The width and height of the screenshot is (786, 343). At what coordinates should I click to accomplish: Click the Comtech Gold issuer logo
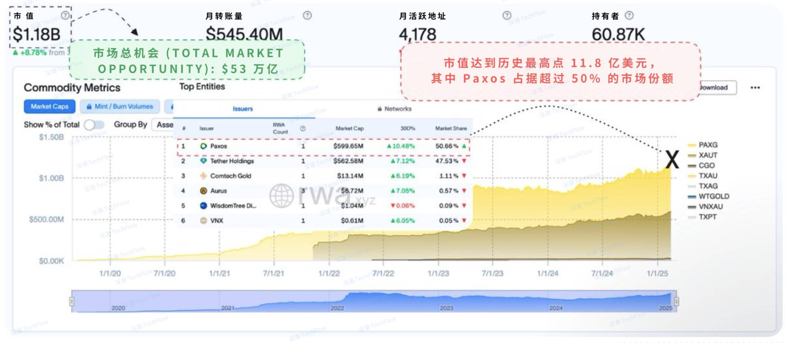(203, 176)
